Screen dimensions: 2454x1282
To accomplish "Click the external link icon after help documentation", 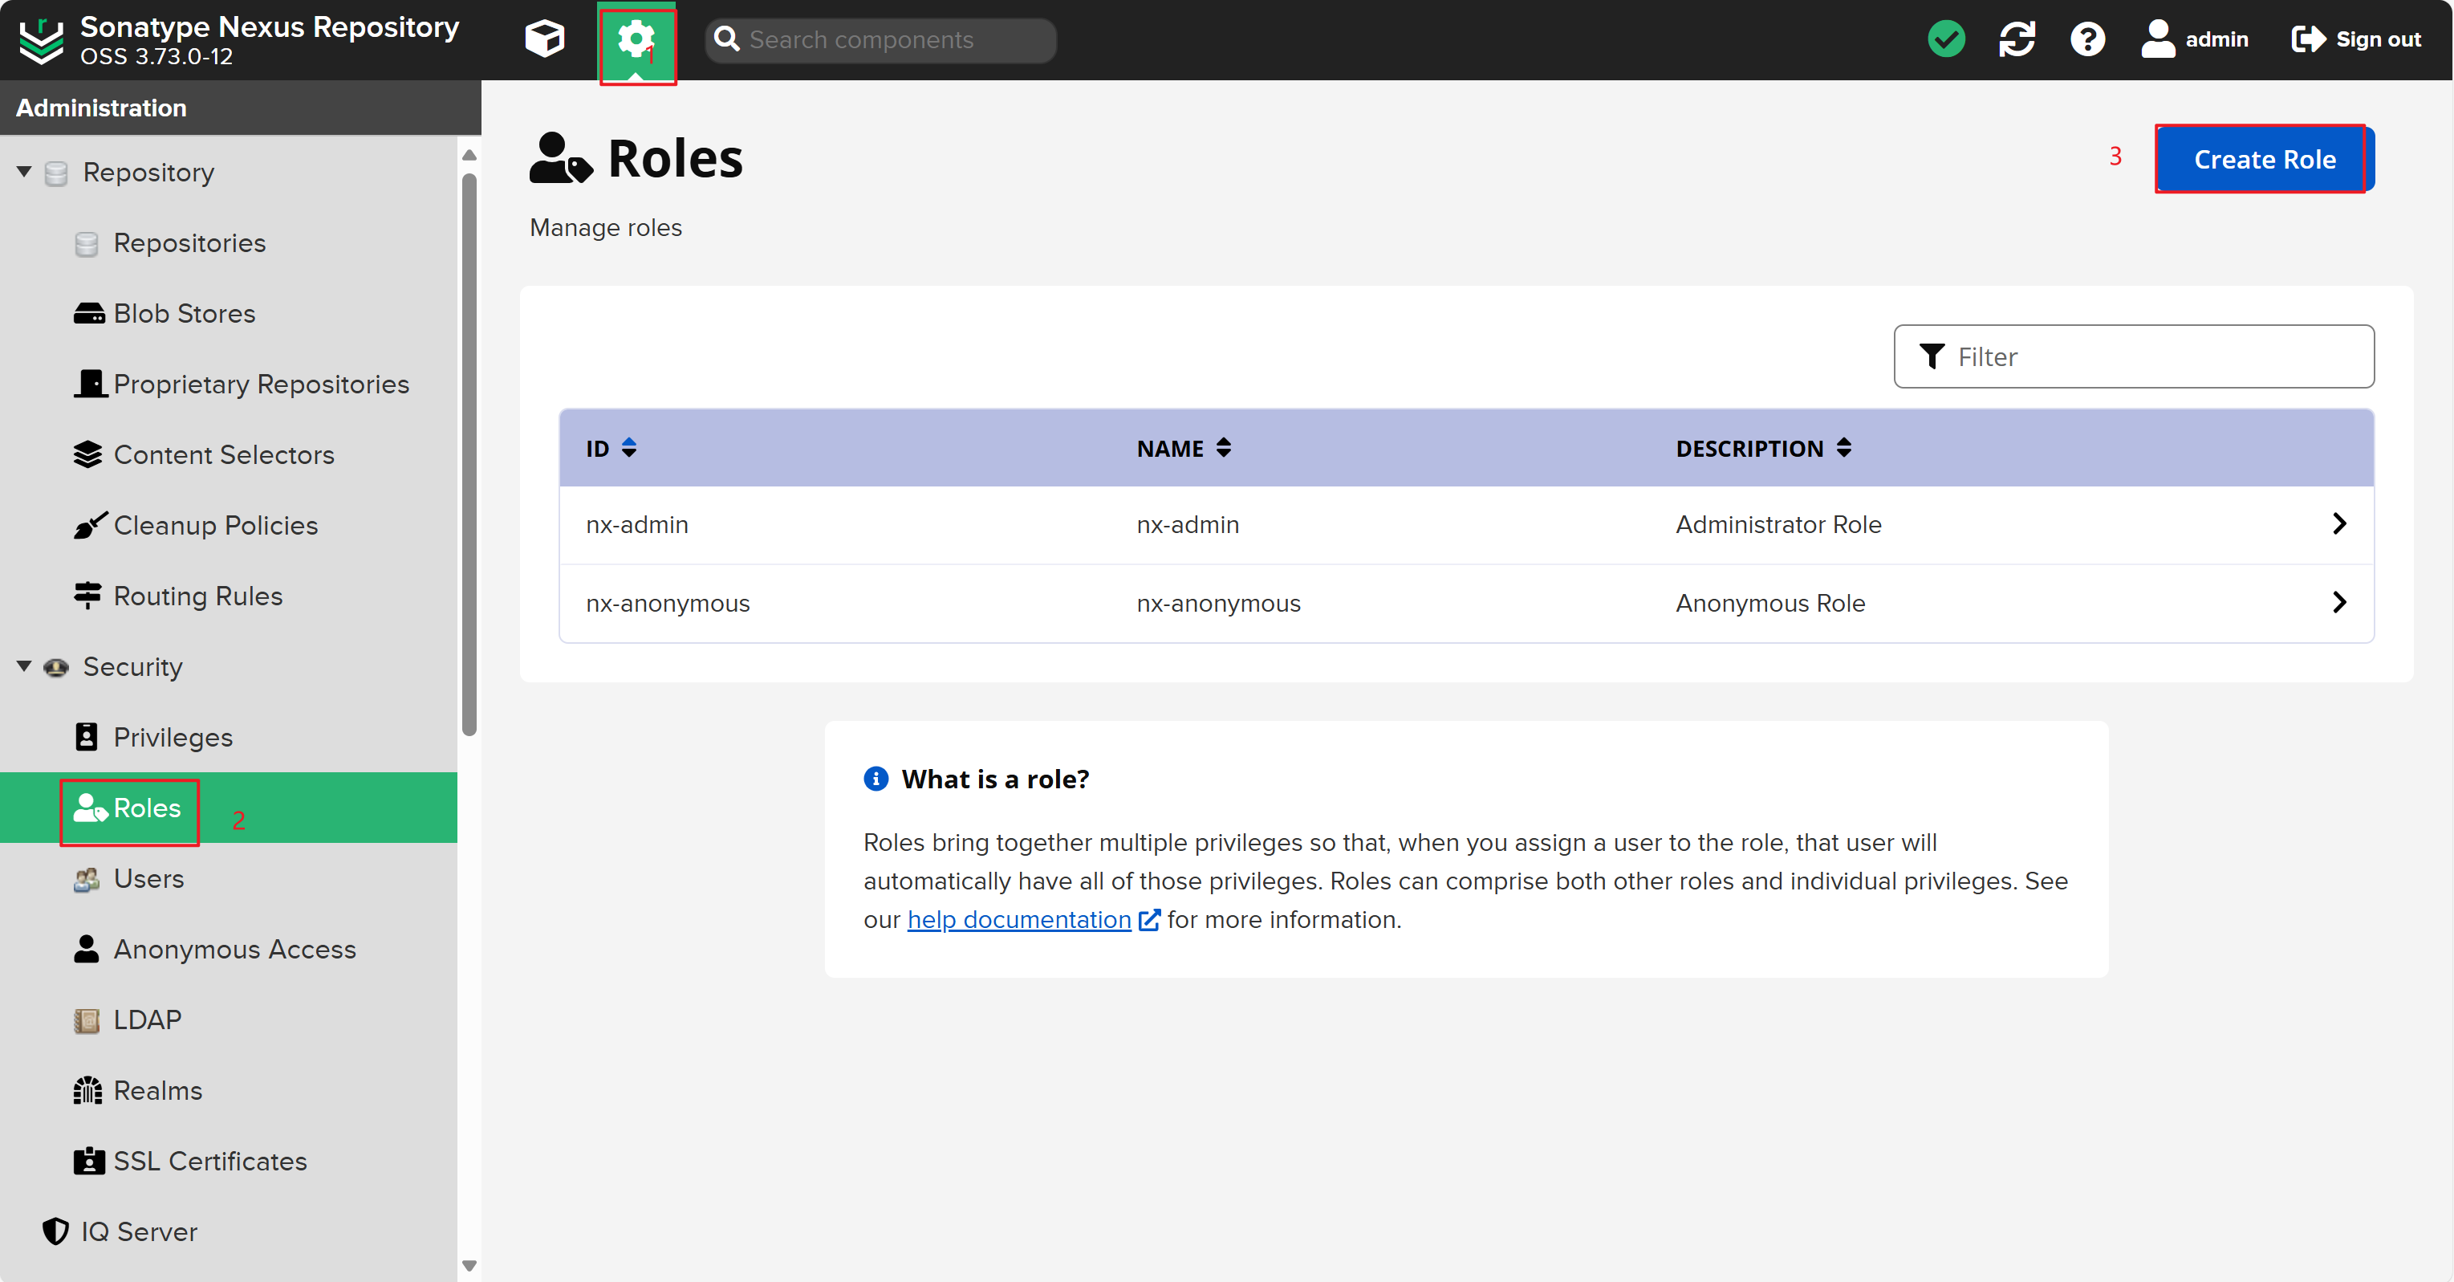I will click(1149, 919).
